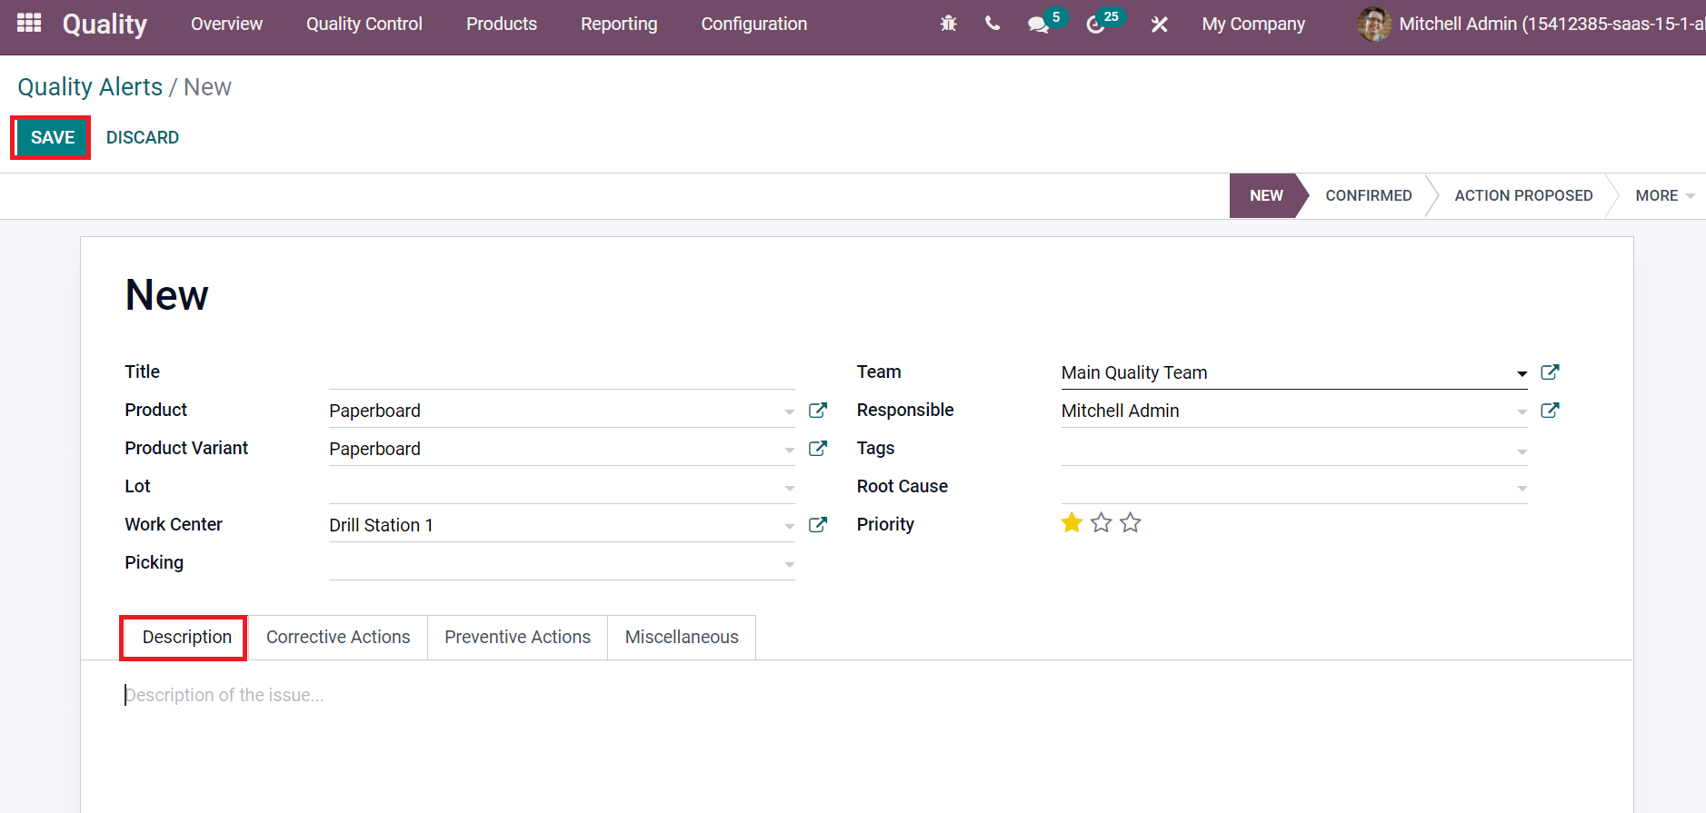
Task: Open external link for Work Center
Action: click(818, 525)
